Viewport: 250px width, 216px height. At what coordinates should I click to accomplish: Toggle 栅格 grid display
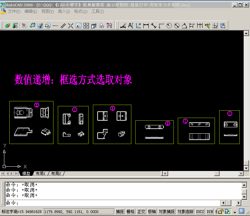pyautogui.click(x=130, y=212)
